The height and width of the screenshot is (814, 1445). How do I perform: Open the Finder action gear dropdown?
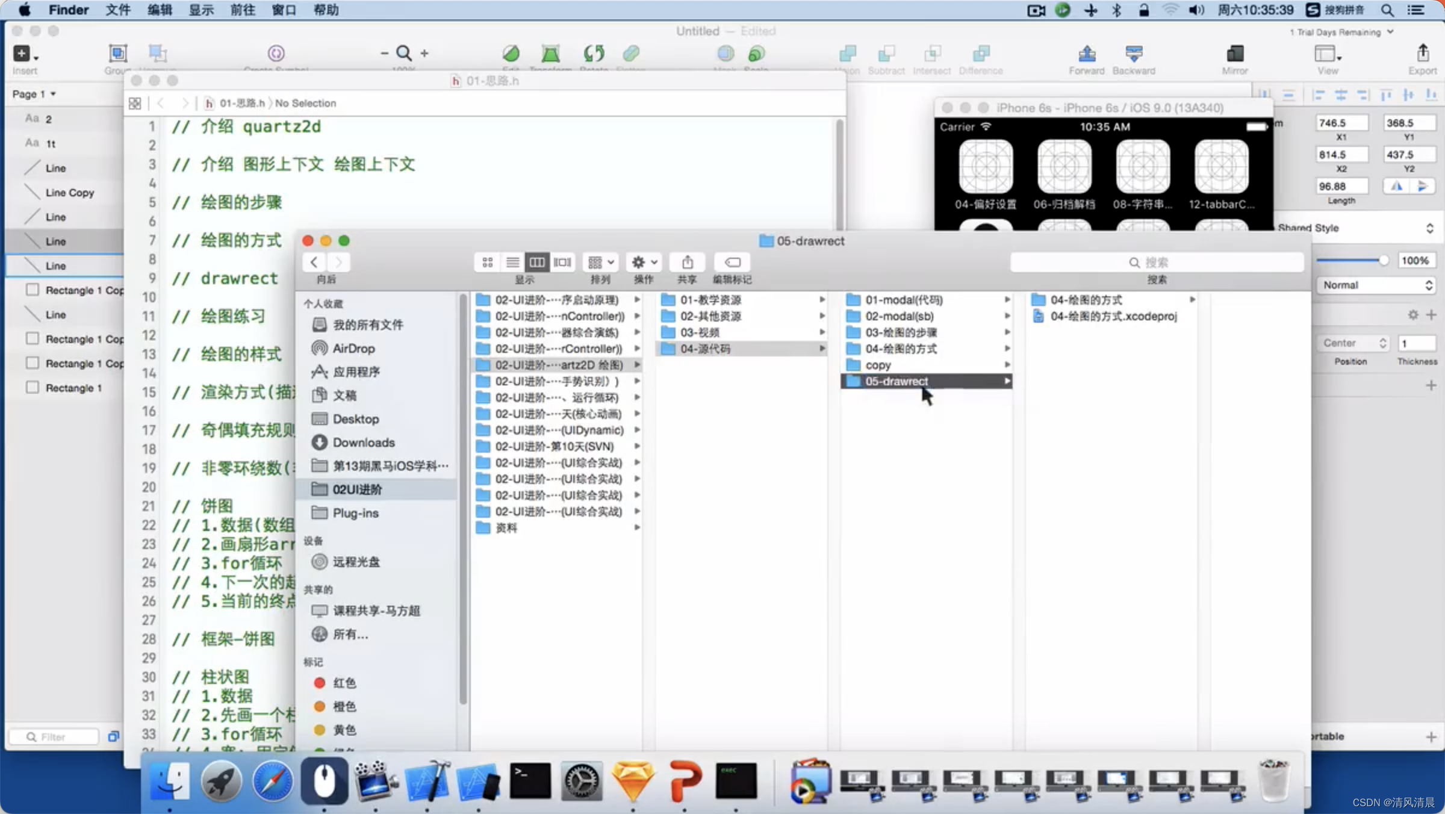pos(644,262)
